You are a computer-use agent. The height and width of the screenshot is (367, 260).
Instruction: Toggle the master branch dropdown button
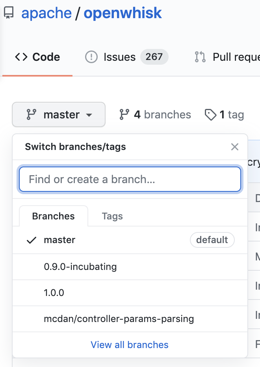(x=59, y=114)
